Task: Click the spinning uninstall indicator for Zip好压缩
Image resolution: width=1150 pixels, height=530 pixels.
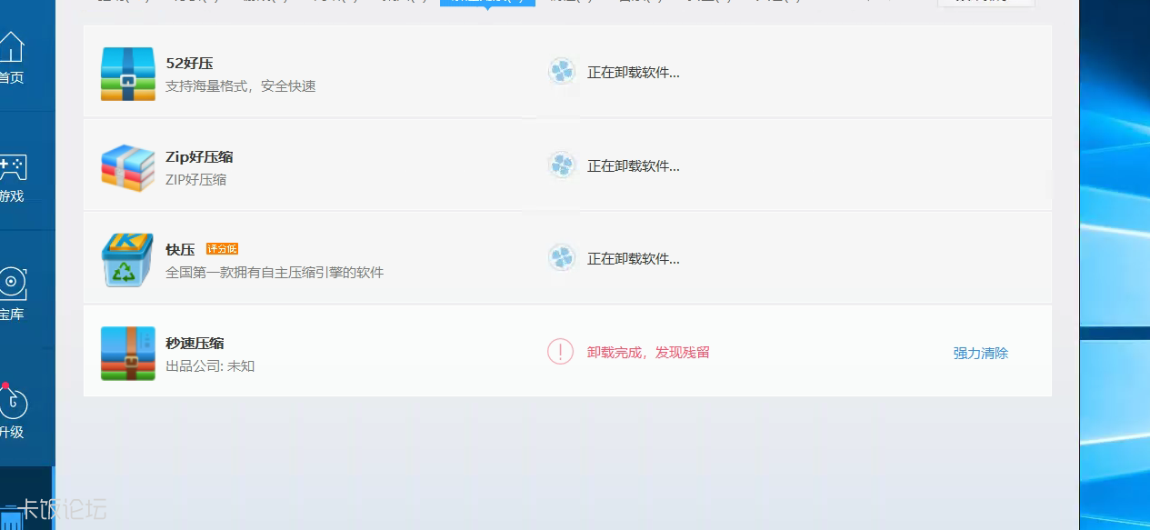Action: click(562, 165)
